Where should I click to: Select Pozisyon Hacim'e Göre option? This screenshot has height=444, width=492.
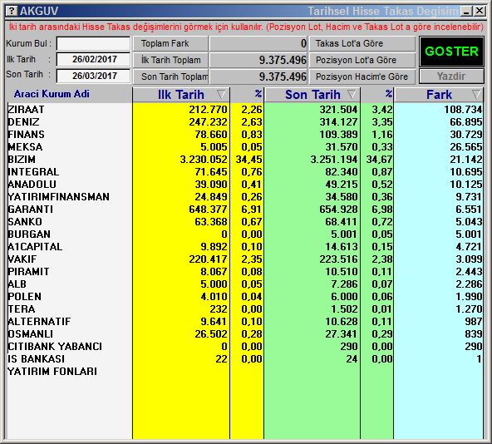pyautogui.click(x=362, y=76)
